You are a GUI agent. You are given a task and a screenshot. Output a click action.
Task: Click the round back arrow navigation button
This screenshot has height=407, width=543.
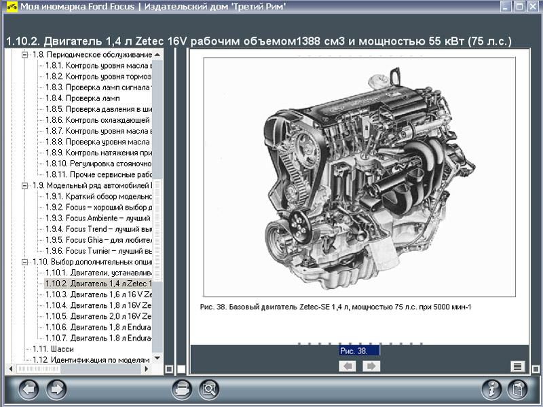point(29,389)
